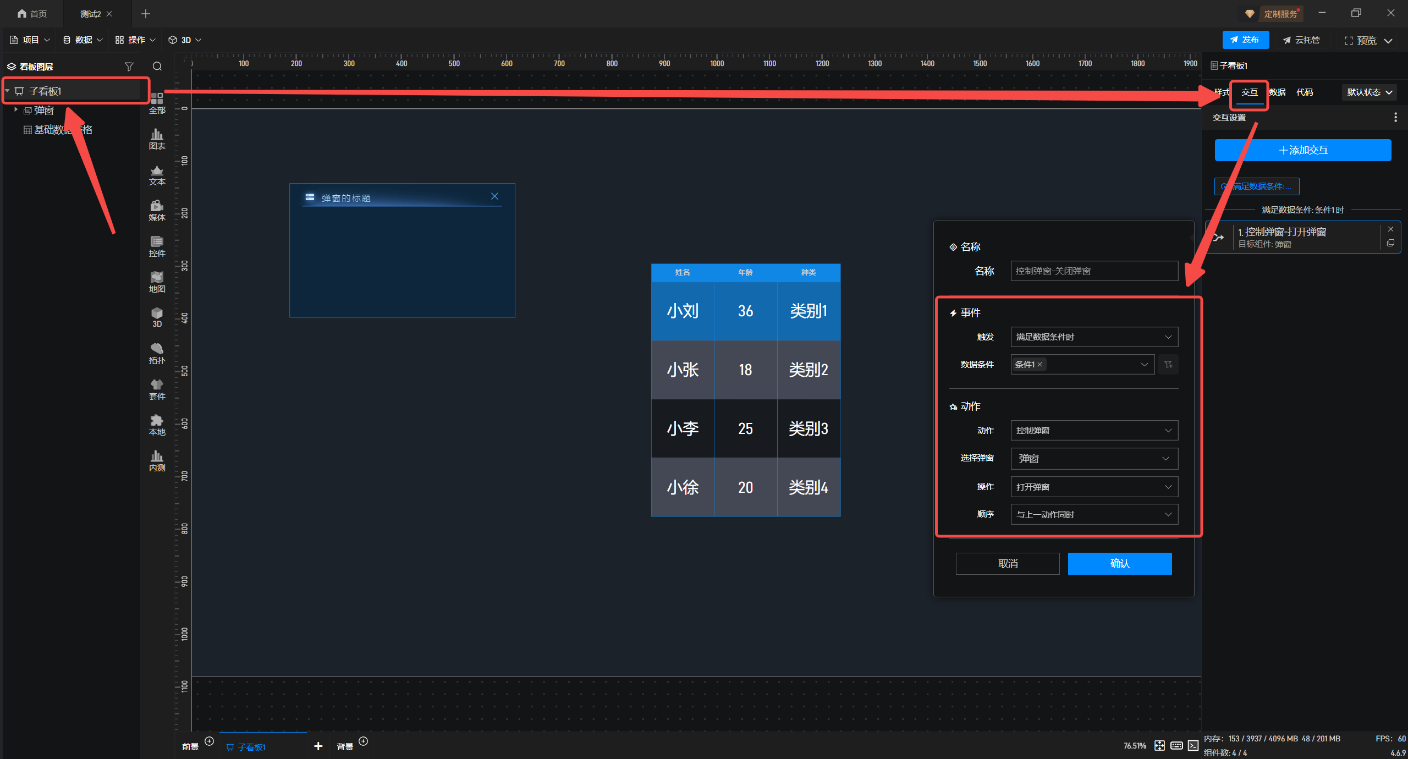1408x759 pixels.
Task: Expand the 弹窗 layer tree item
Action: click(x=16, y=110)
